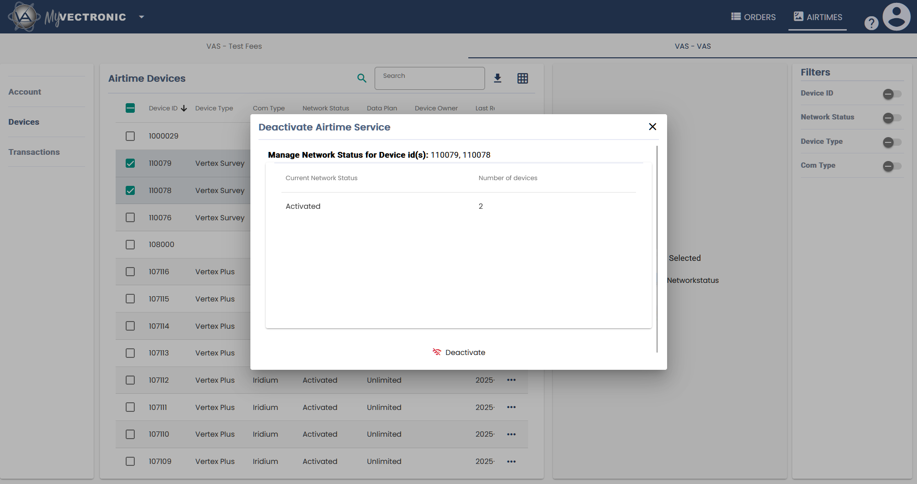917x484 pixels.
Task: Open the user profile avatar
Action: [x=896, y=17]
